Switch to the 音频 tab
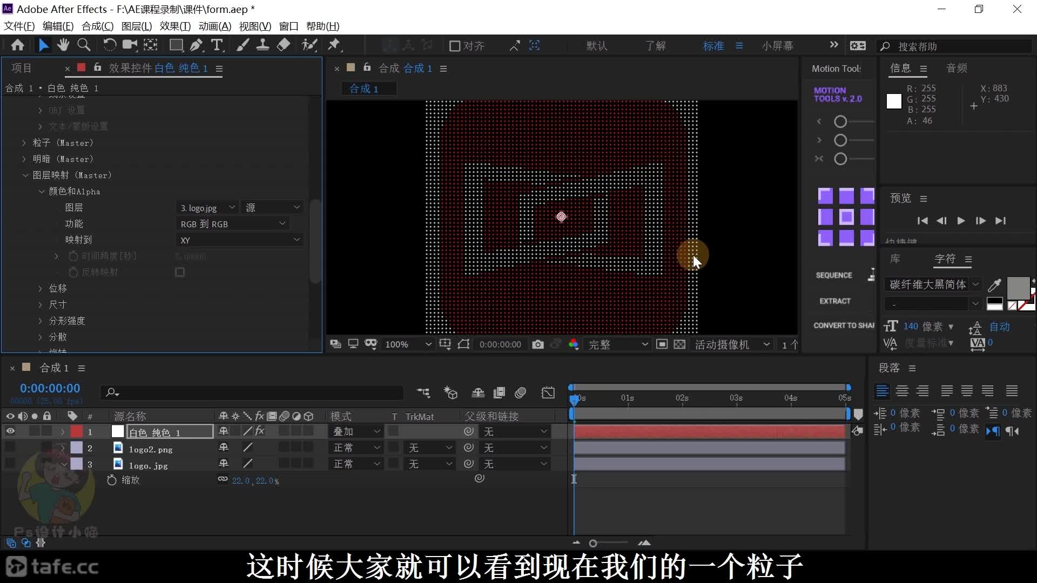 (x=957, y=68)
